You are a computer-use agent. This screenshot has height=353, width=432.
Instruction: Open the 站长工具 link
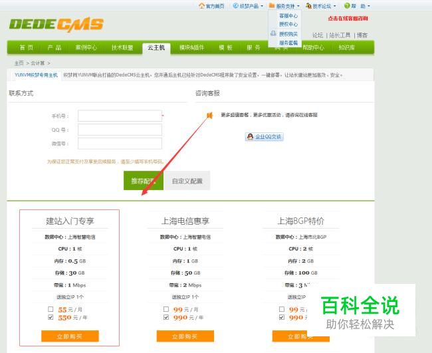[340, 35]
